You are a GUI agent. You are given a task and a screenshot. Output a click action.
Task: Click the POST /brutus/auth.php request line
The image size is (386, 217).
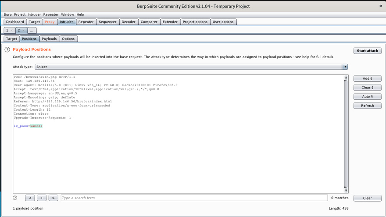pyautogui.click(x=44, y=77)
